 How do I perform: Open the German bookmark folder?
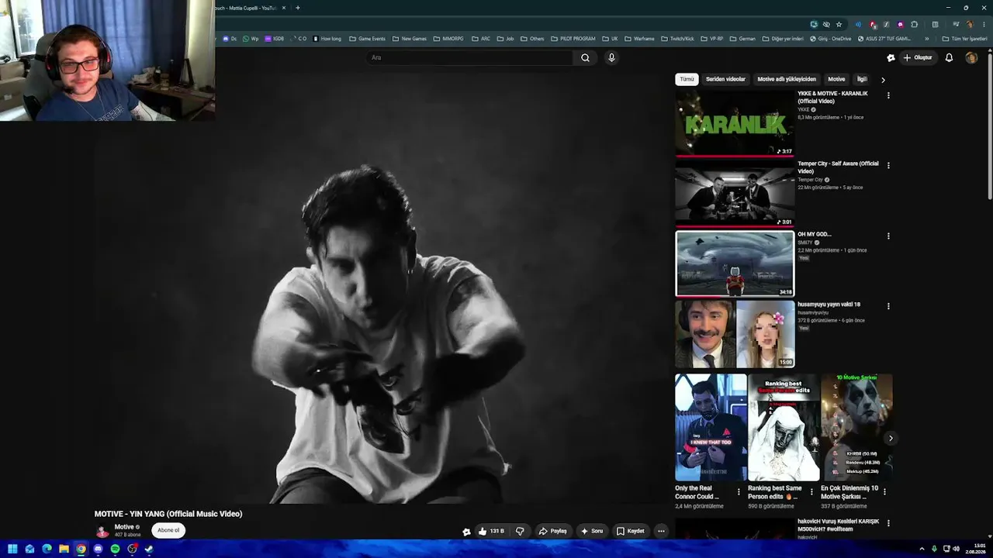tap(742, 39)
